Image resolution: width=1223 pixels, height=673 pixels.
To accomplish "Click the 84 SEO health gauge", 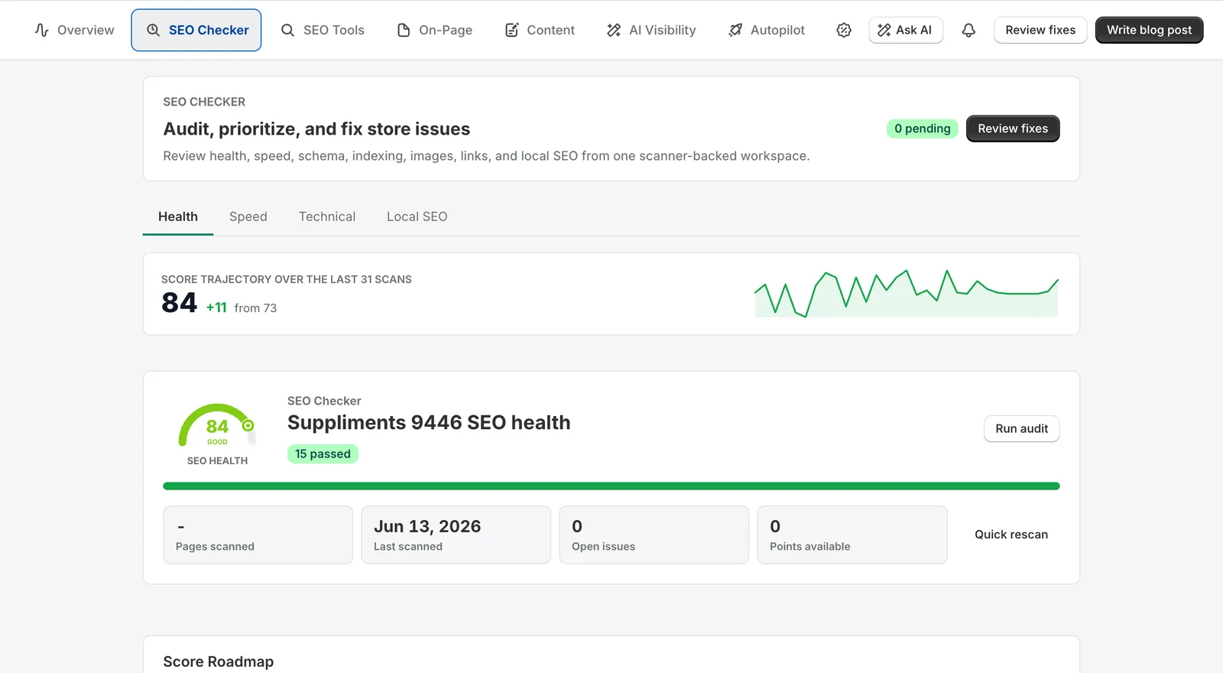I will click(217, 427).
